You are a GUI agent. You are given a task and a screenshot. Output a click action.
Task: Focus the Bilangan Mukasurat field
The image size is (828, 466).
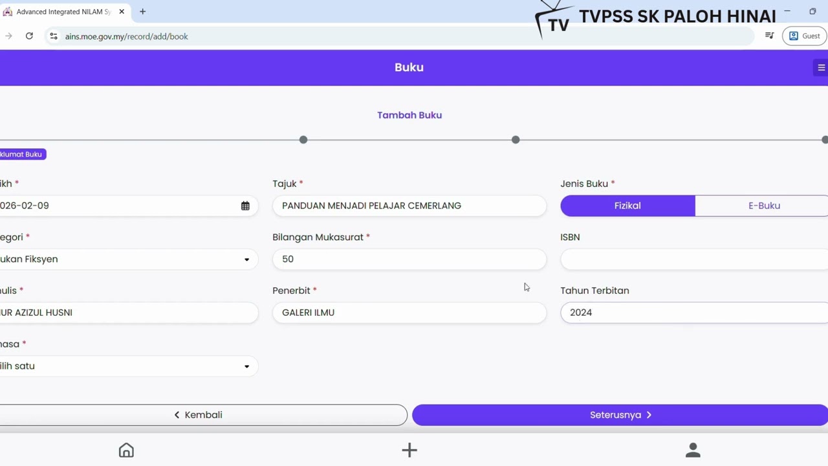409,259
